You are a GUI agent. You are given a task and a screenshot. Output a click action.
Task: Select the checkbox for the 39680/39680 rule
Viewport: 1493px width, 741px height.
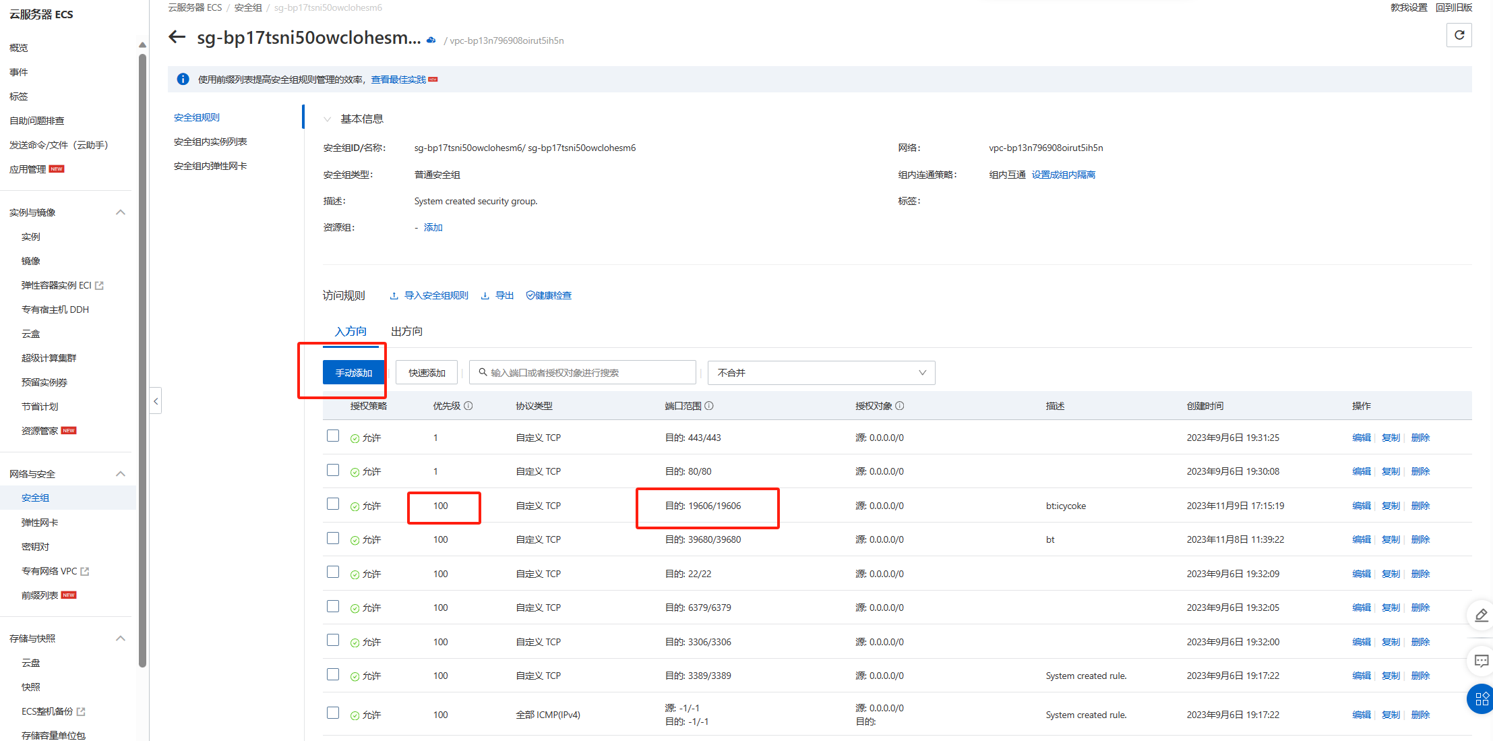coord(333,538)
